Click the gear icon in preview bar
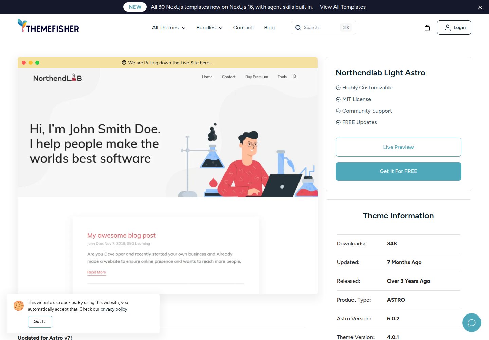Viewport: 489px width, 340px height. pos(124,63)
